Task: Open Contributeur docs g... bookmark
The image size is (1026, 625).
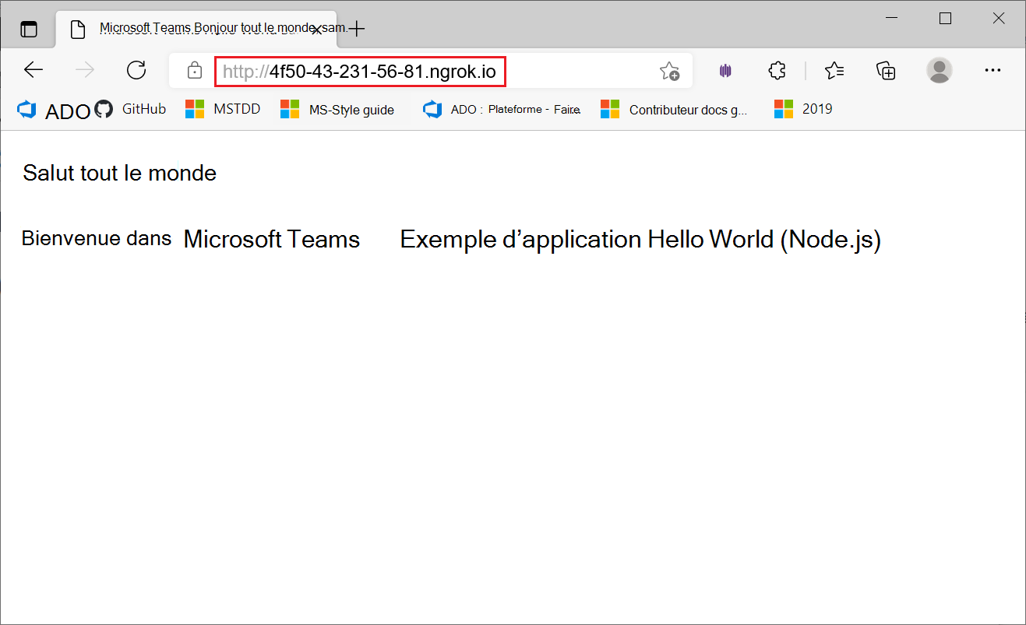Action: click(x=674, y=110)
